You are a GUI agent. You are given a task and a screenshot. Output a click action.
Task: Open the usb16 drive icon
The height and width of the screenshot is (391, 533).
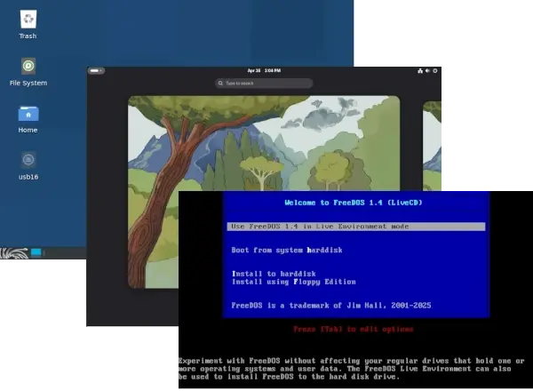click(x=28, y=165)
